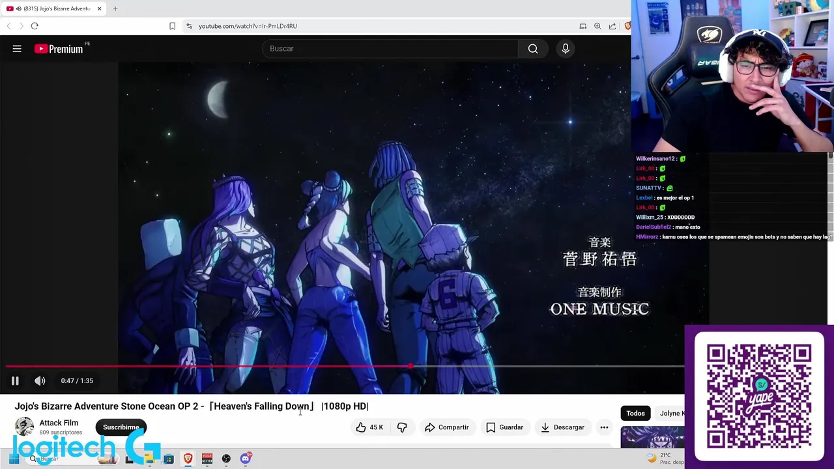Open OBS Studio from the taskbar

coord(226,459)
